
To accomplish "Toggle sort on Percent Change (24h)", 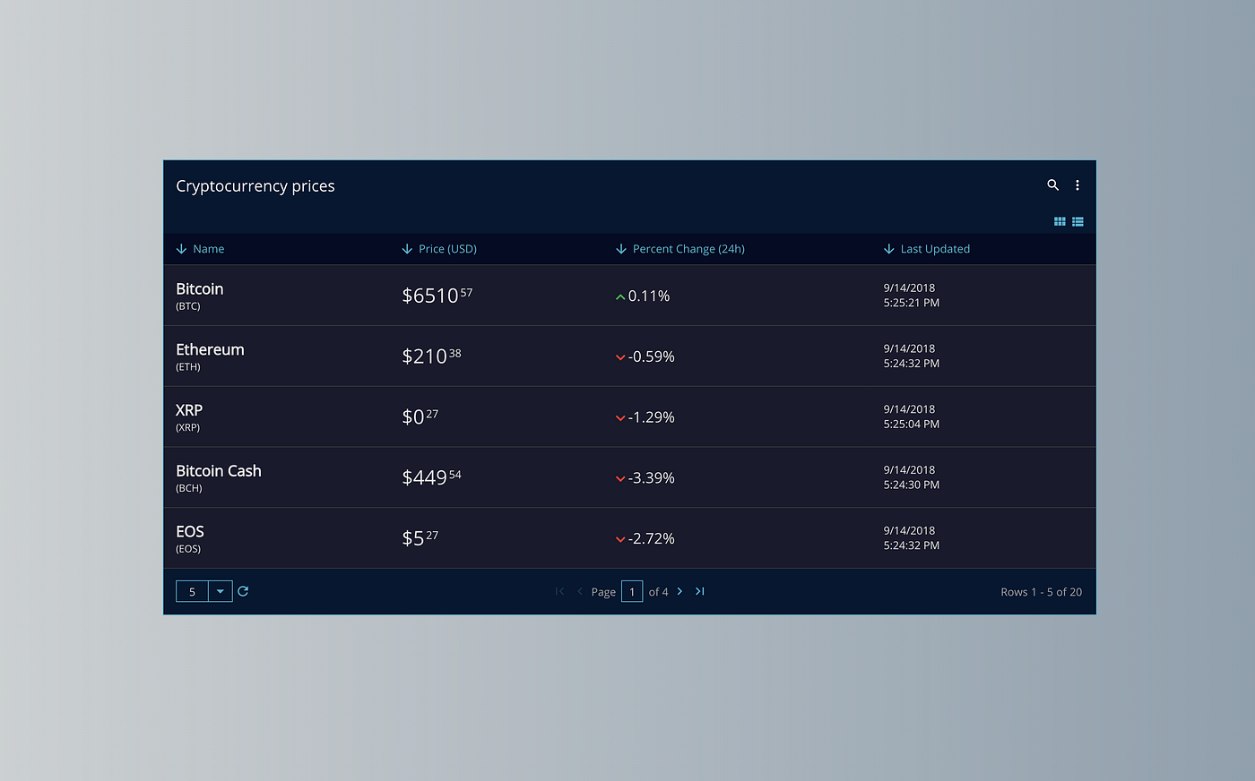I will [621, 249].
